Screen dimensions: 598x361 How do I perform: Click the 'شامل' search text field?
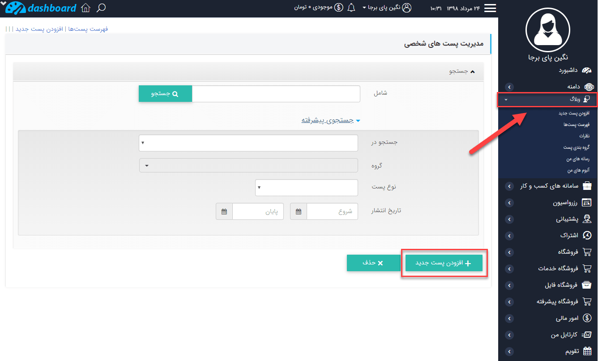click(x=276, y=94)
